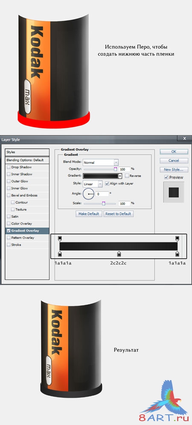Open the gradient picker dropdown arrow
The image size is (192, 425).
point(120,176)
